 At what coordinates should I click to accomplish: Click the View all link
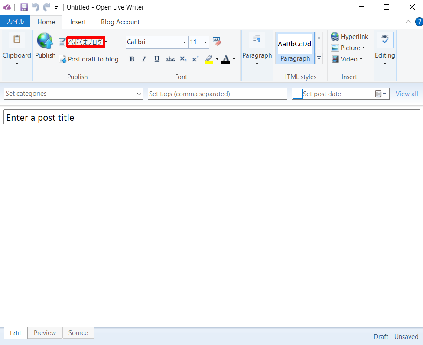407,94
